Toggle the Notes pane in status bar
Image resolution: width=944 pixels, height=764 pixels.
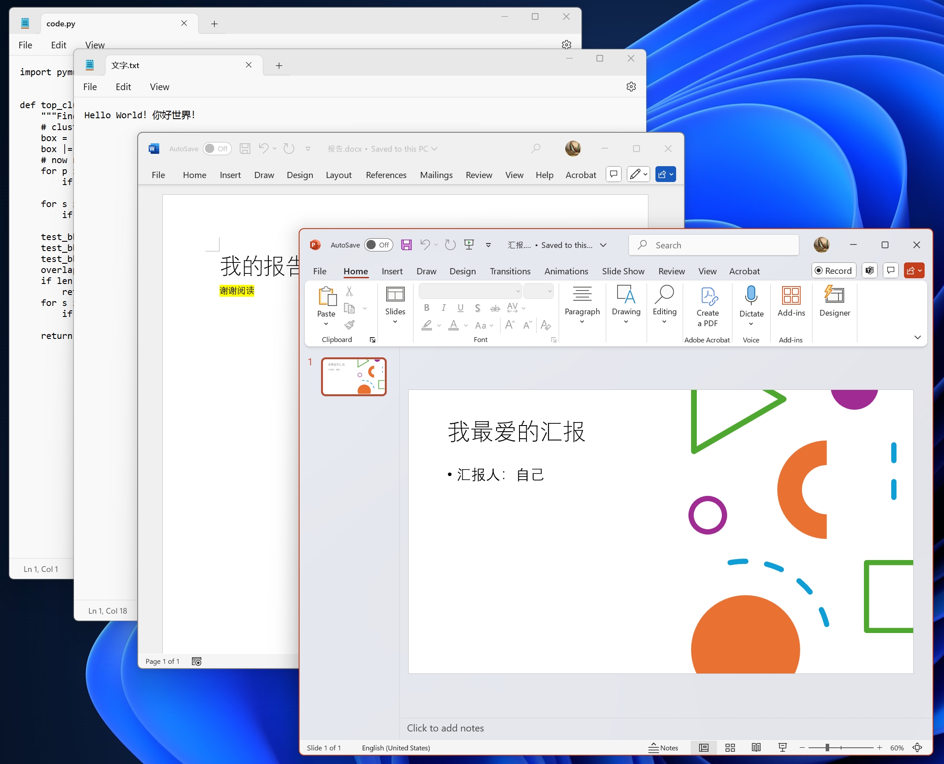tap(663, 748)
